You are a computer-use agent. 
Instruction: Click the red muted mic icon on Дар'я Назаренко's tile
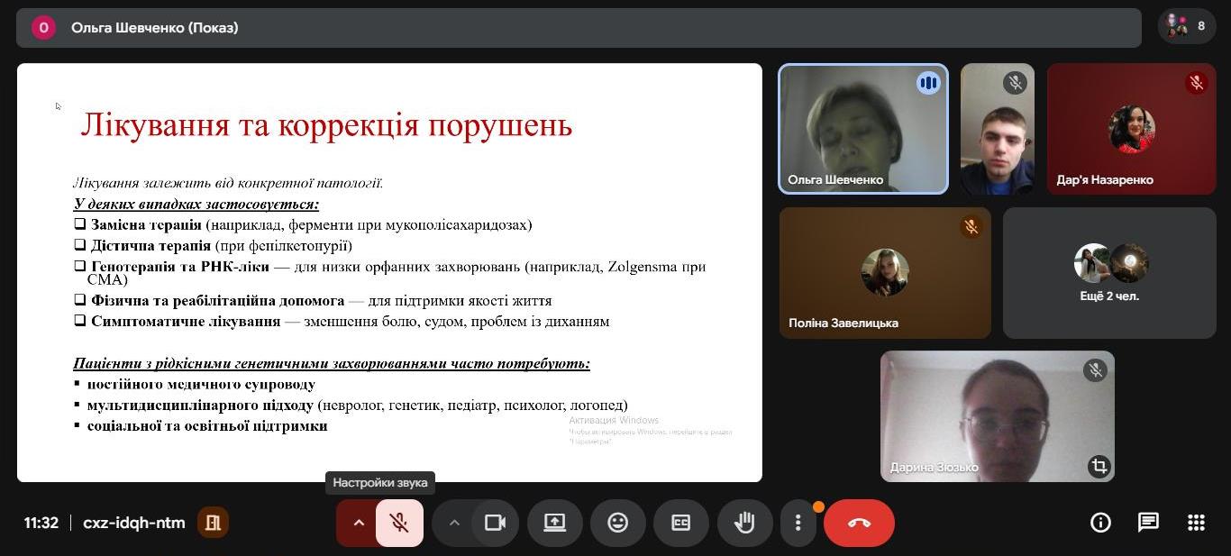point(1197,82)
